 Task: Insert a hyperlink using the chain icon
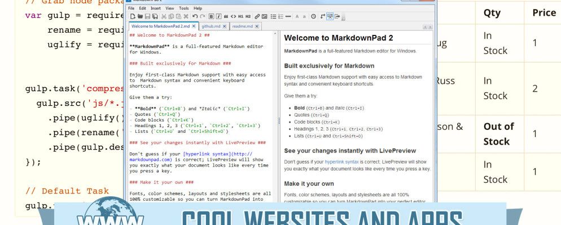(257, 16)
